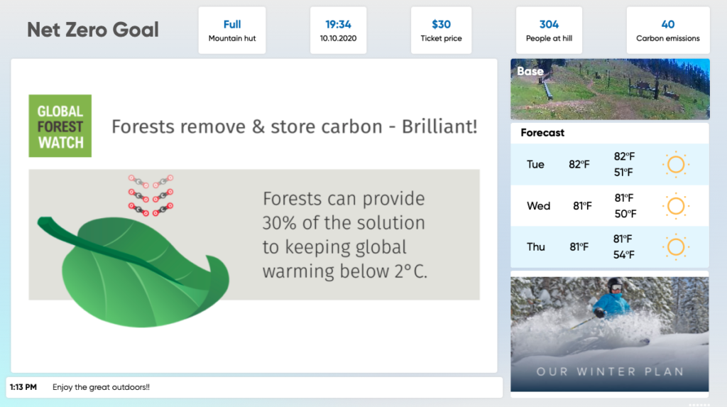Click Tuesday's sunny weather icon

676,164
